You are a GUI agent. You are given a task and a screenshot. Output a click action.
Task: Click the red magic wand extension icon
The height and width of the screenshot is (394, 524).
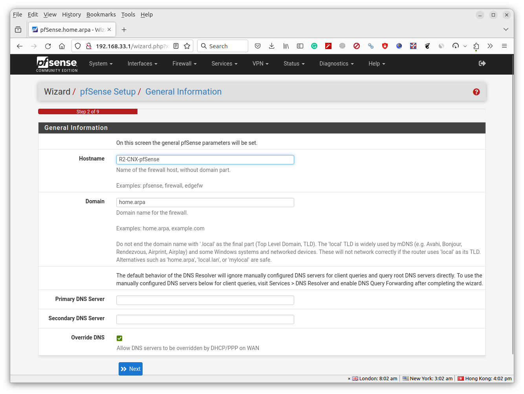pos(328,46)
